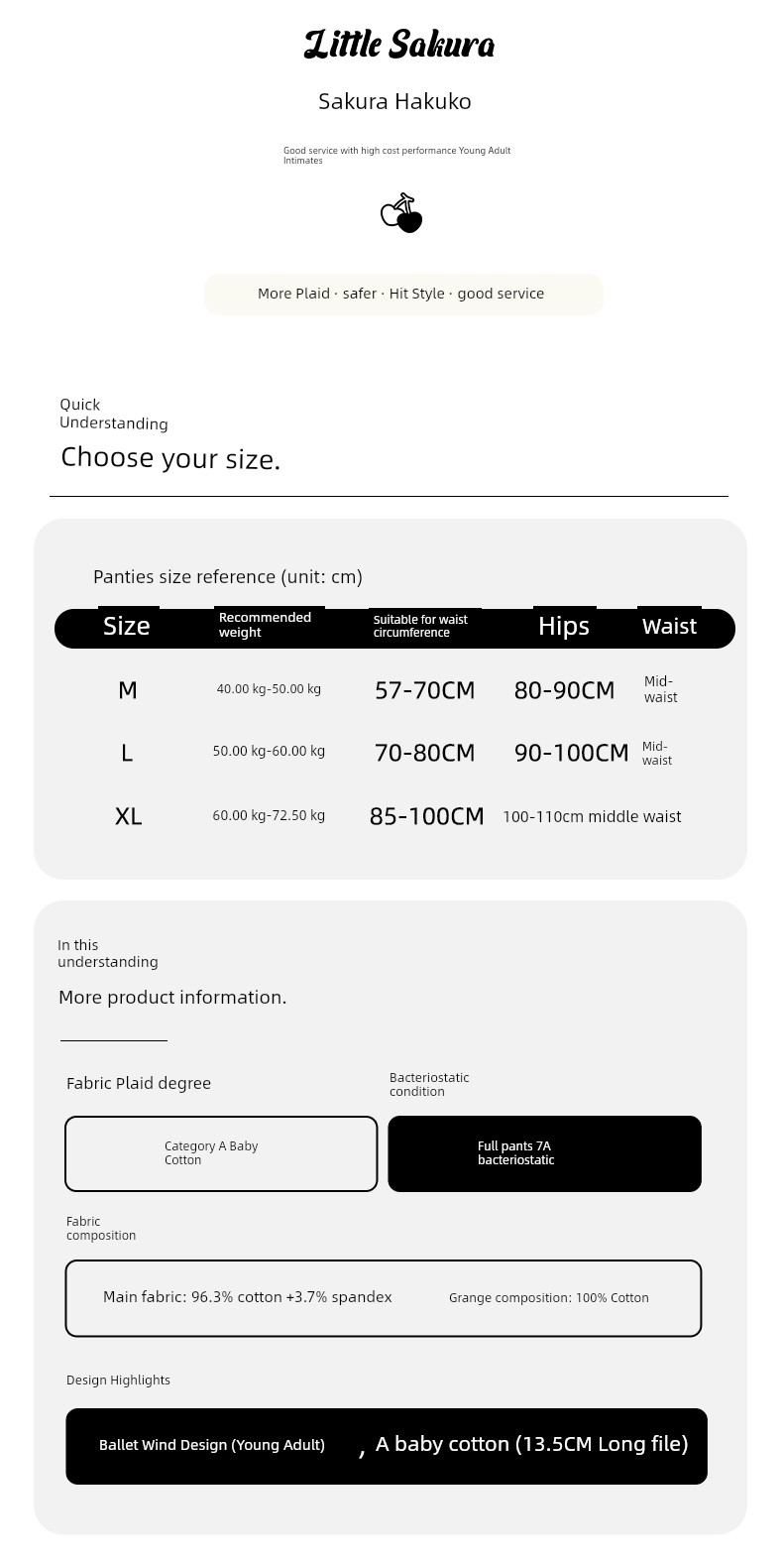This screenshot has width=783, height=1561.
Task: Click the Main fabric composition text
Action: click(x=248, y=1297)
